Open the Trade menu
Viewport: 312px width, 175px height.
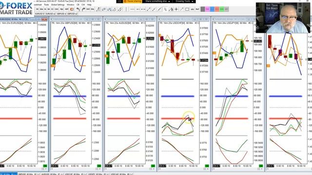tap(46, 4)
